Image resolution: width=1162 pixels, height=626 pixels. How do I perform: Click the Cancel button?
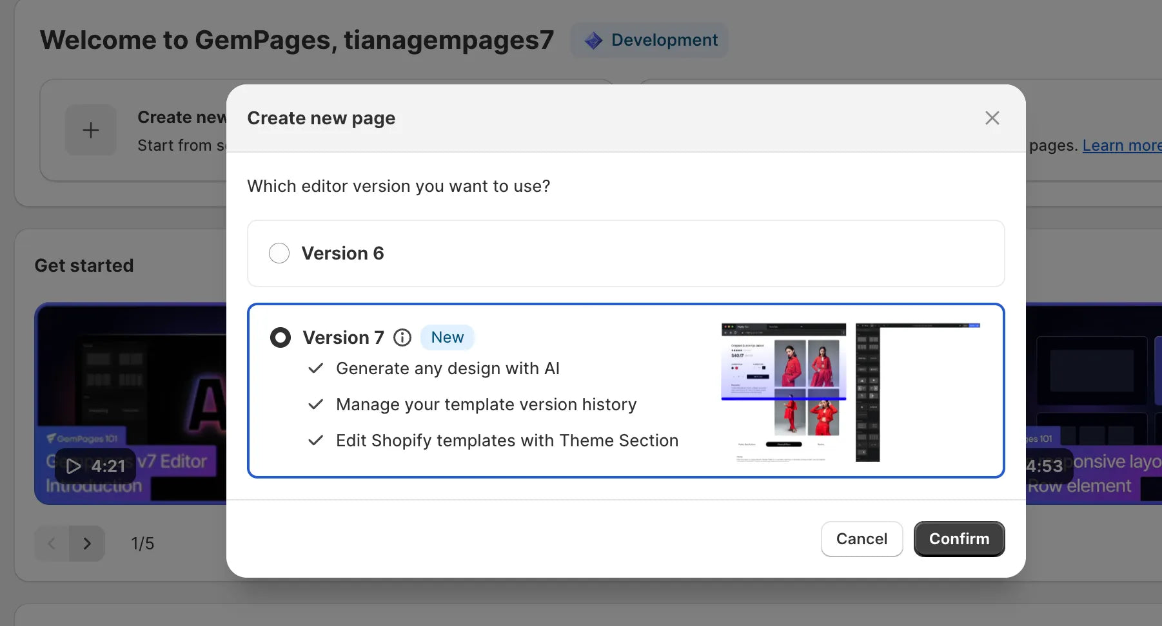coord(862,539)
